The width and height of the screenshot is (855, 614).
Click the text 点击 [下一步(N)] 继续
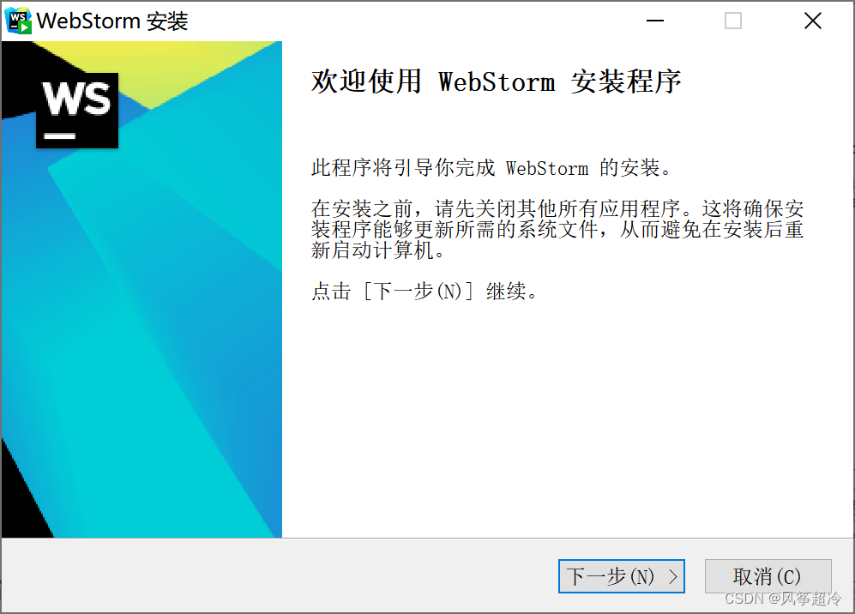click(x=424, y=292)
